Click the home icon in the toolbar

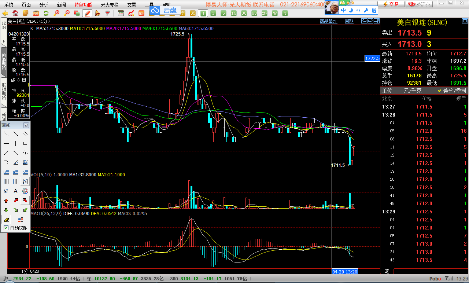click(16, 13)
